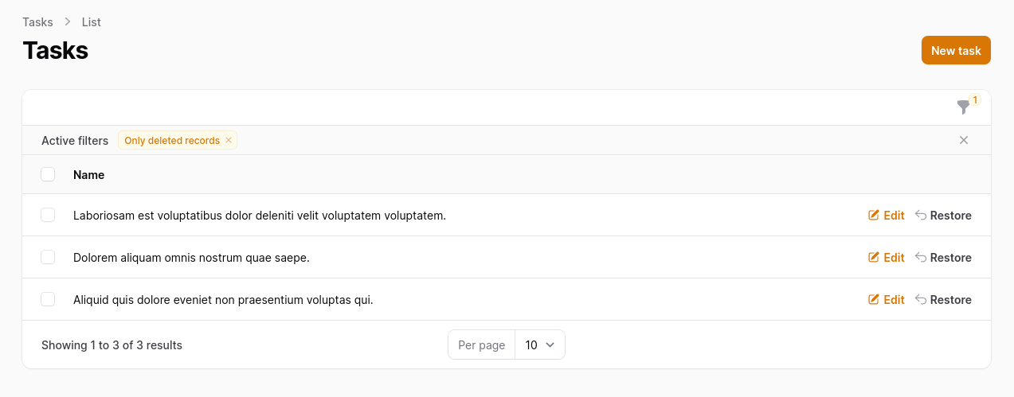
Task: Open task 'Dolorem aliquam omnis nostrum quae saepe.'
Action: 191,257
